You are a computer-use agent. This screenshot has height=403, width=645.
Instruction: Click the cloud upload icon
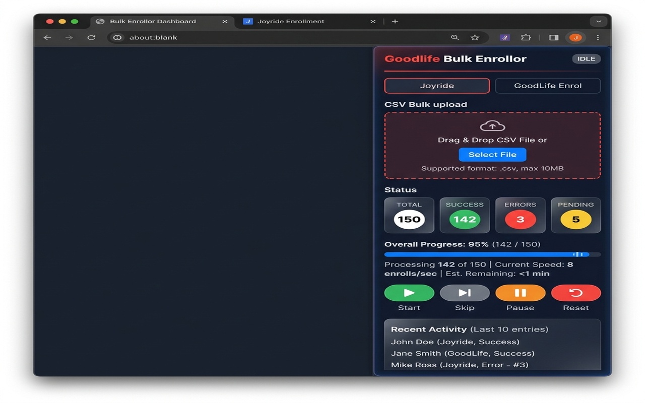click(x=492, y=126)
